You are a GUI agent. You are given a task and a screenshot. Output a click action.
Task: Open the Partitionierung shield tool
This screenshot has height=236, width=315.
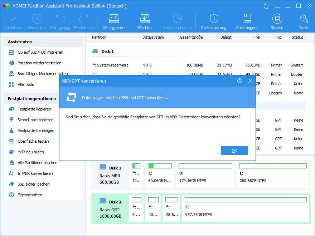coord(214,21)
